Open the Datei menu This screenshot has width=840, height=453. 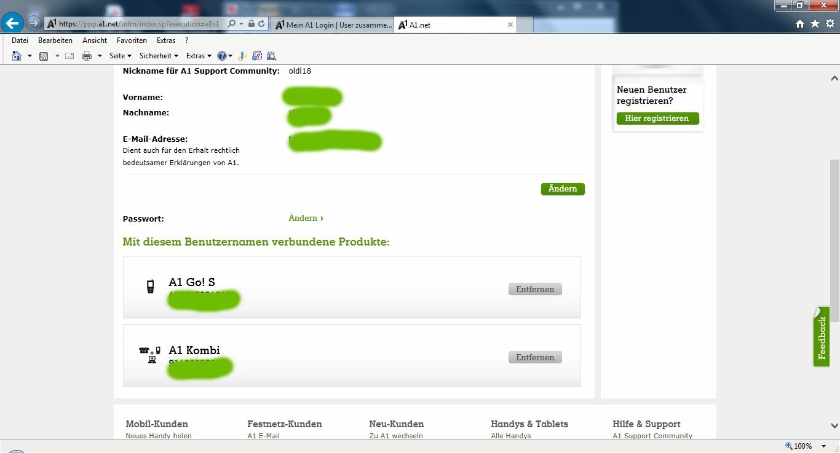[20, 41]
